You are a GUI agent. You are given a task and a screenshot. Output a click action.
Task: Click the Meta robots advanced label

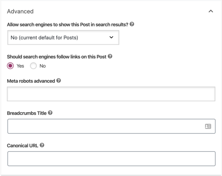point(31,81)
